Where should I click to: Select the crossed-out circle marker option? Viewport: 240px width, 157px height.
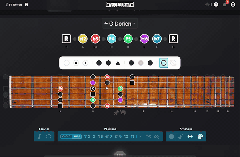tap(173, 63)
